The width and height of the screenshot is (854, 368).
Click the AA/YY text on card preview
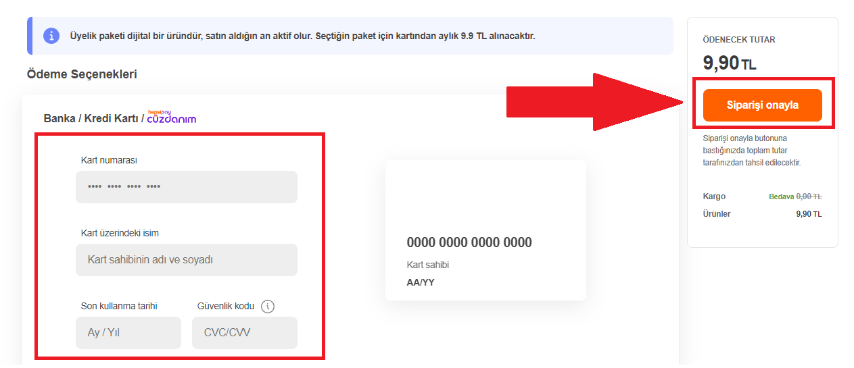[421, 282]
